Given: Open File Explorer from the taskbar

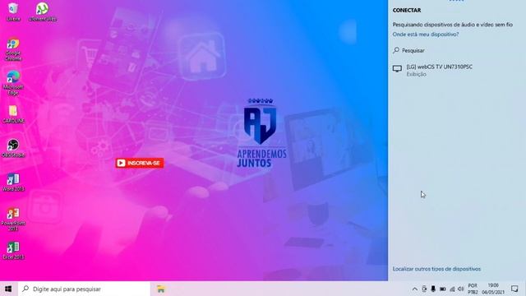Looking at the screenshot, I should (x=161, y=289).
